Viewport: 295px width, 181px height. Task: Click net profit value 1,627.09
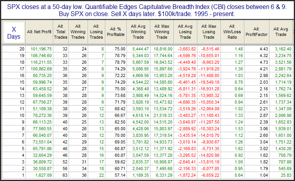coord(43,175)
